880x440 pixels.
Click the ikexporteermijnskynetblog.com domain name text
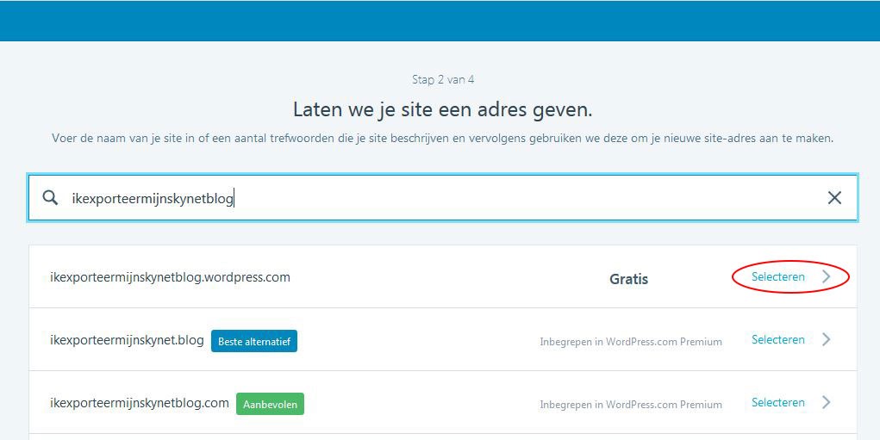[x=139, y=403]
